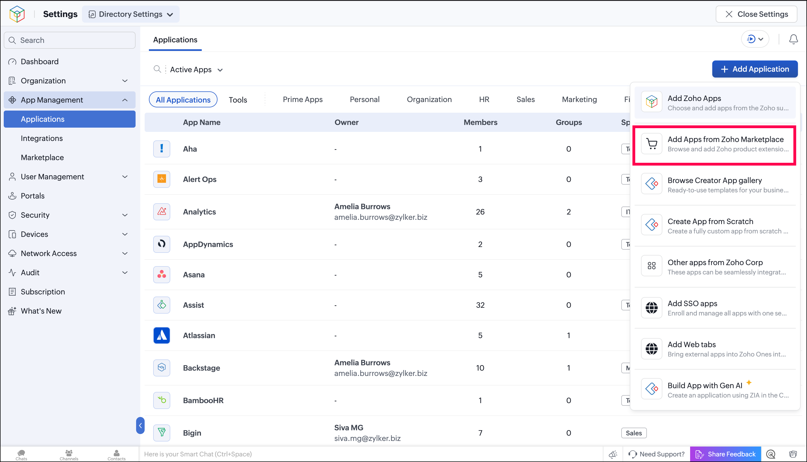807x462 pixels.
Task: Click the Aha app icon
Action: [x=162, y=149]
